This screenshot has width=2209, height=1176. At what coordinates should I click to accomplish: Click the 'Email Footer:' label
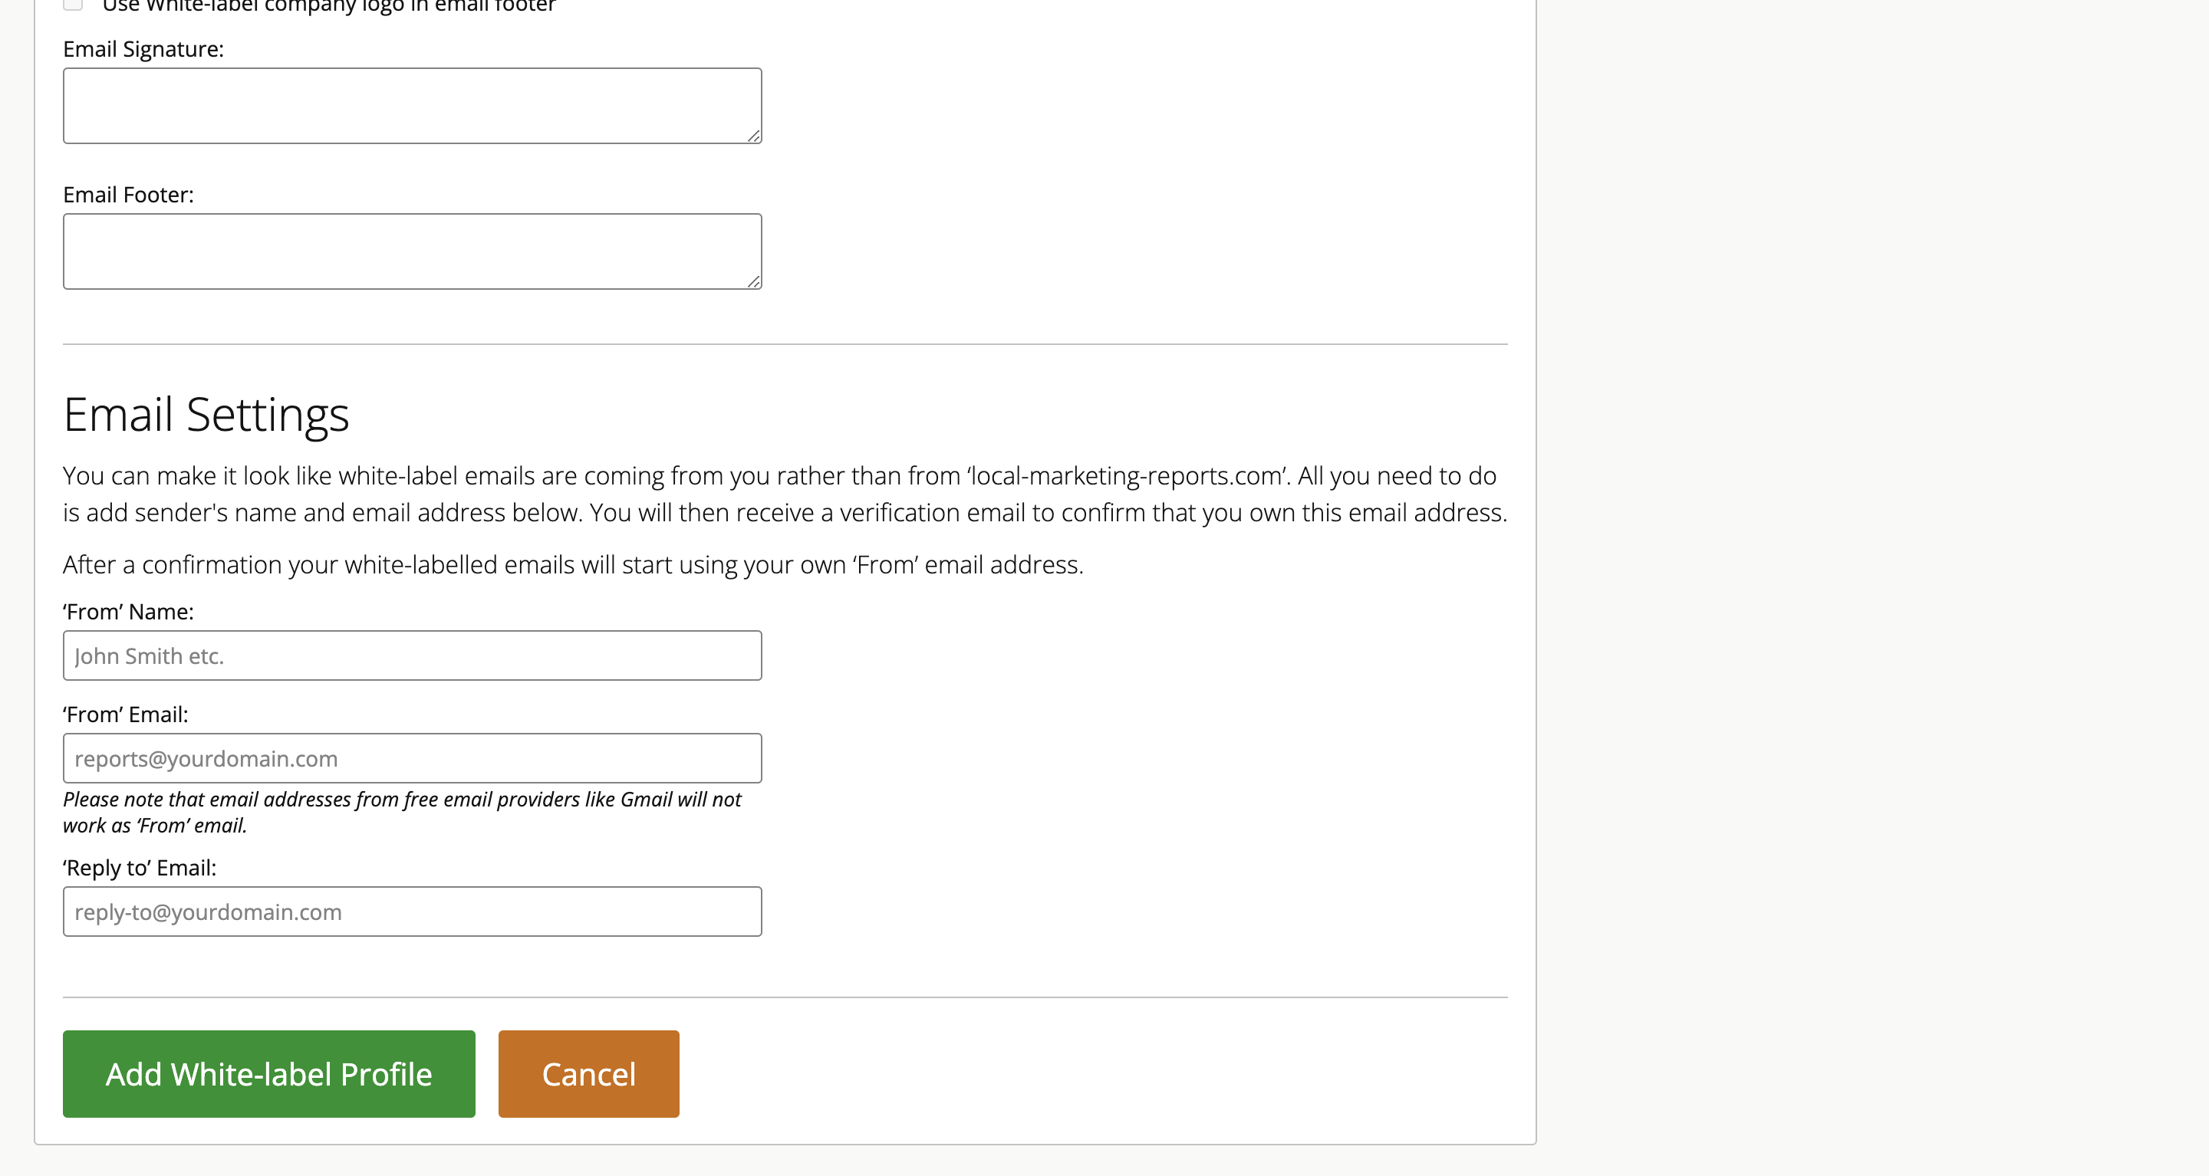tap(129, 195)
